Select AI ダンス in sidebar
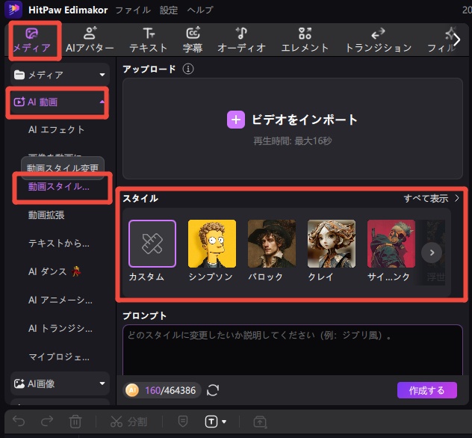The height and width of the screenshot is (438, 472). 55,271
